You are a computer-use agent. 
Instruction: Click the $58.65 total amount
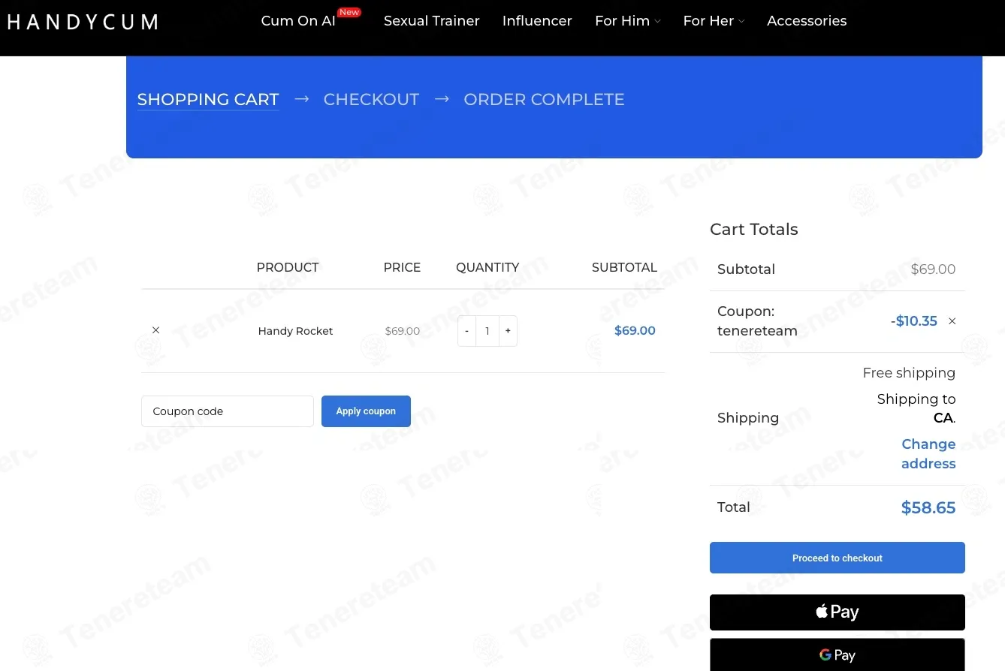click(928, 507)
